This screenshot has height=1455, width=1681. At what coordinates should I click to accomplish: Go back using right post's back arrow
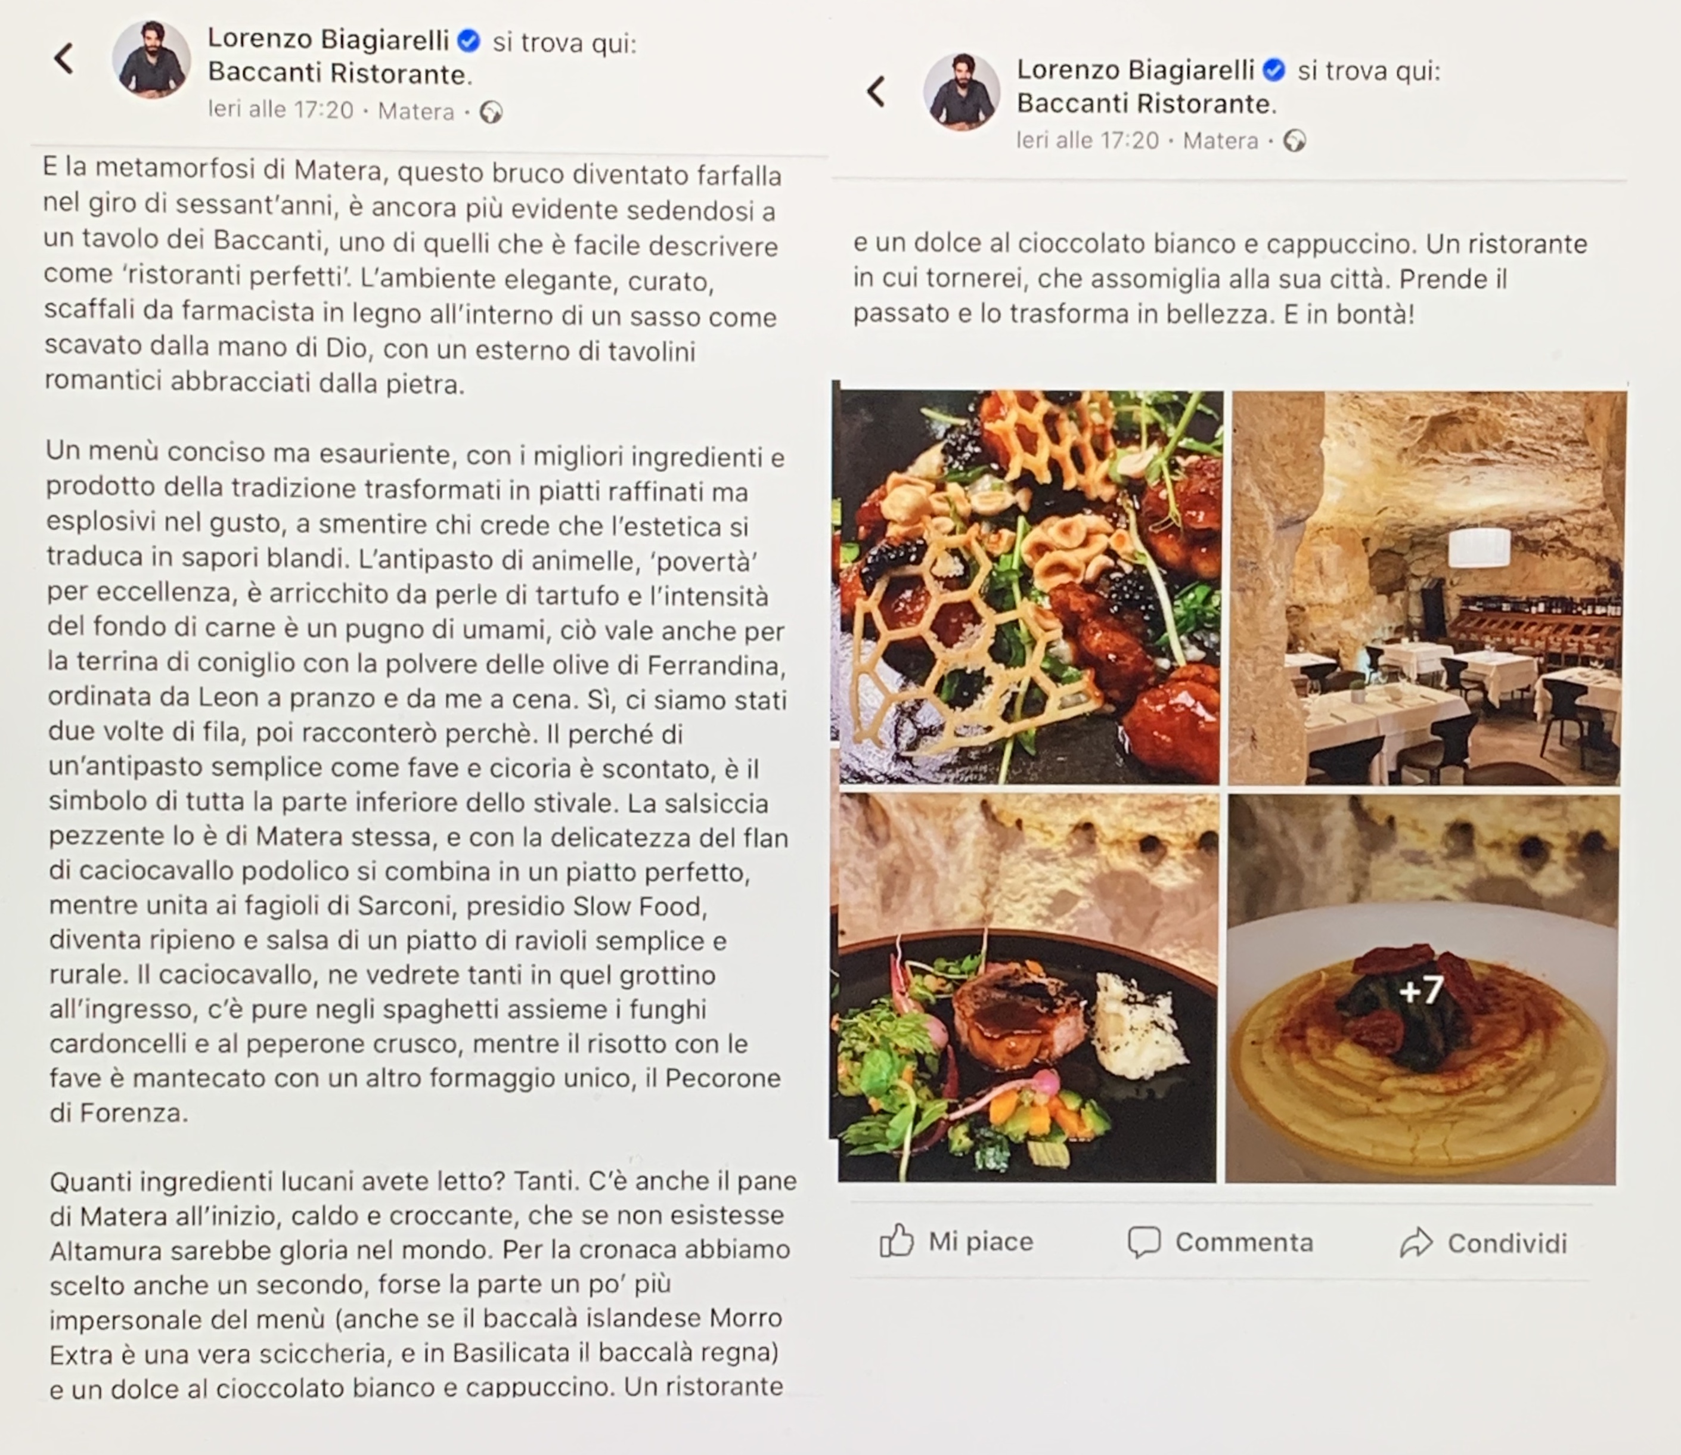876,91
